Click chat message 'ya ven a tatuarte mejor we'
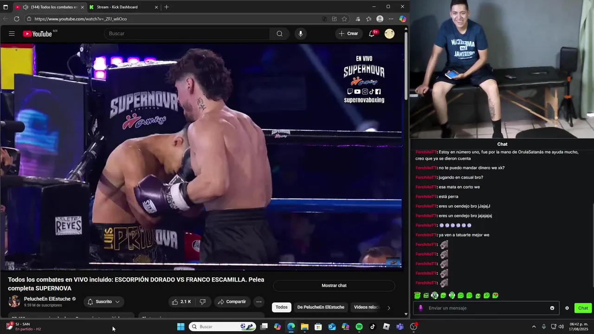The height and width of the screenshot is (334, 594). pos(464,235)
